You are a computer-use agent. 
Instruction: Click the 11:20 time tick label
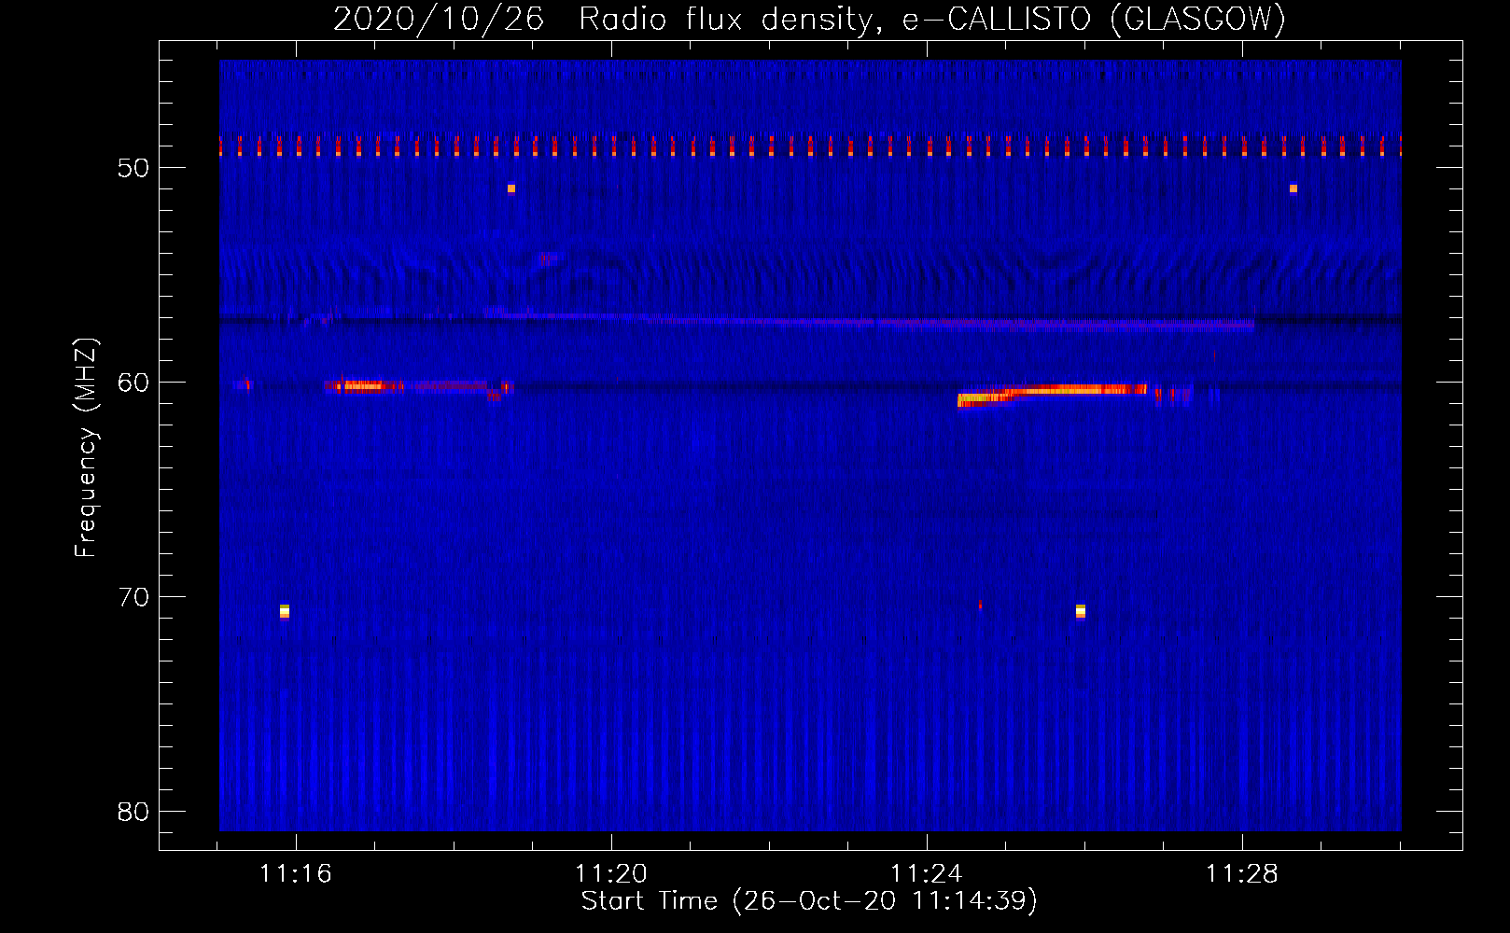click(x=611, y=874)
